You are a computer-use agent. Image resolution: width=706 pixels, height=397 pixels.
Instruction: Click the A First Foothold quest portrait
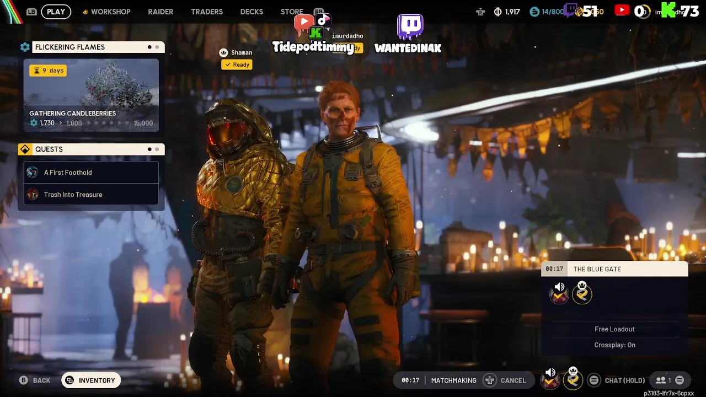[x=33, y=173]
